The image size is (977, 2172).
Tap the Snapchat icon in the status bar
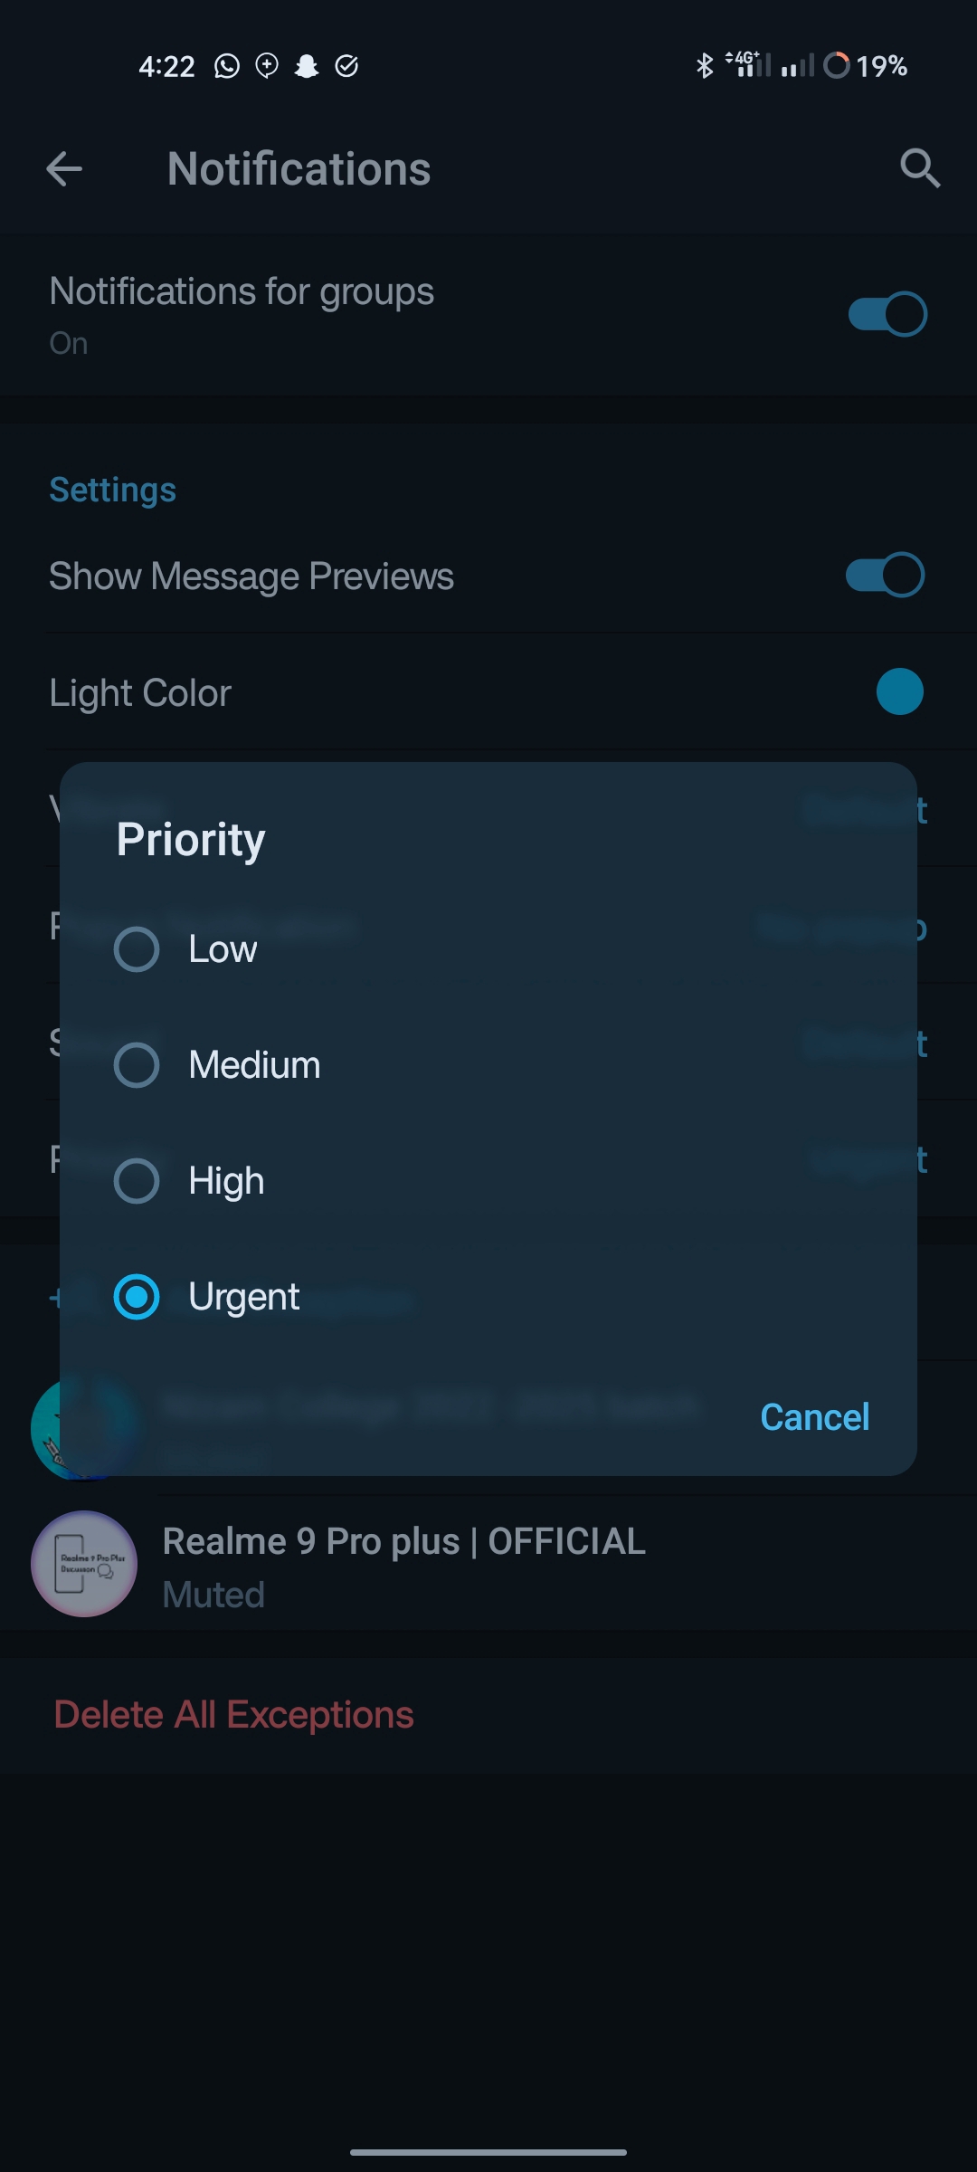point(308,65)
